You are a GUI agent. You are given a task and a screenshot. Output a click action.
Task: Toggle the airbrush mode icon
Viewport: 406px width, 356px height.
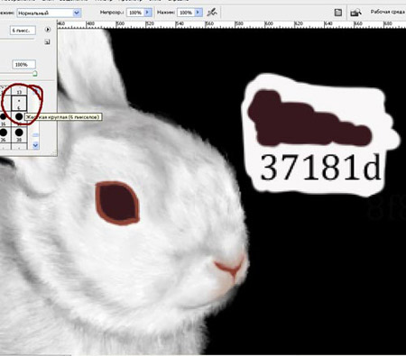[212, 13]
